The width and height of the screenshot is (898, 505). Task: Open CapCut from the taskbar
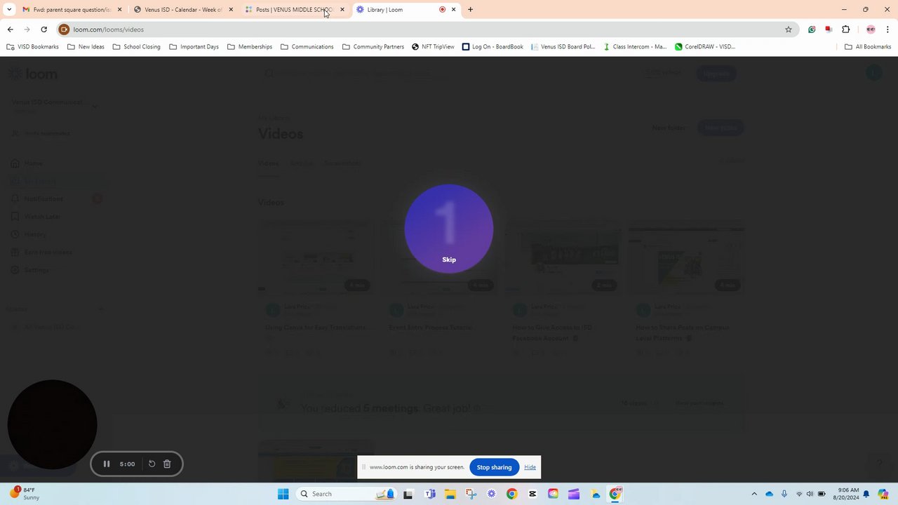pos(532,494)
